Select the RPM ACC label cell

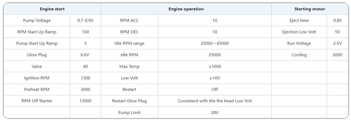tap(129, 21)
